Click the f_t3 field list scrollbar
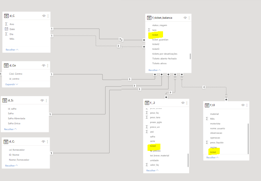The width and height of the screenshot is (261, 181). click(248, 139)
